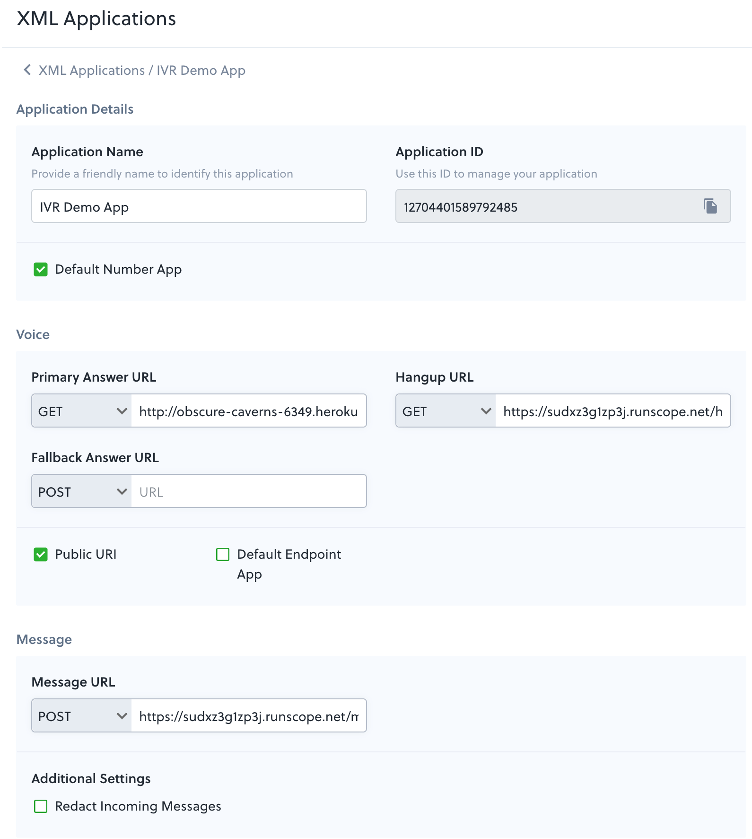This screenshot has width=752, height=839.
Task: Enable Default Endpoint App checkbox
Action: (223, 554)
